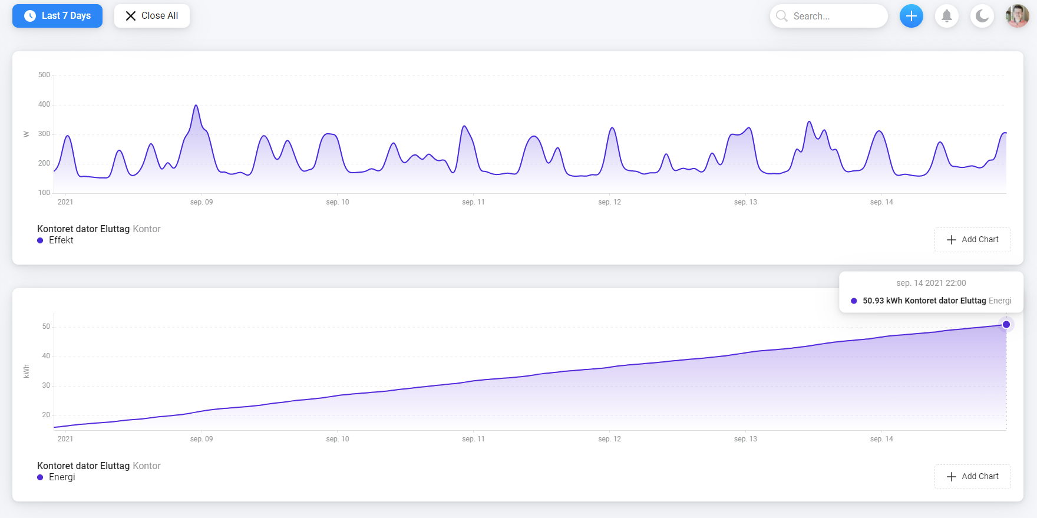The height and width of the screenshot is (518, 1037).
Task: Click the search magnifier icon
Action: click(782, 16)
